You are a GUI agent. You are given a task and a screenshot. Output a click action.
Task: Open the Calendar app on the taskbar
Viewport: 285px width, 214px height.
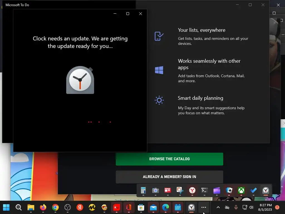click(x=178, y=207)
